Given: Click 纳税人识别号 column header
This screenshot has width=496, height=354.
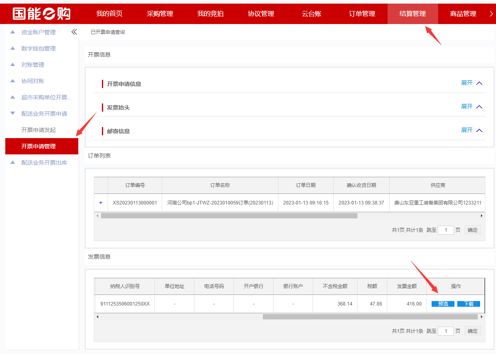Looking at the screenshot, I should coord(125,286).
